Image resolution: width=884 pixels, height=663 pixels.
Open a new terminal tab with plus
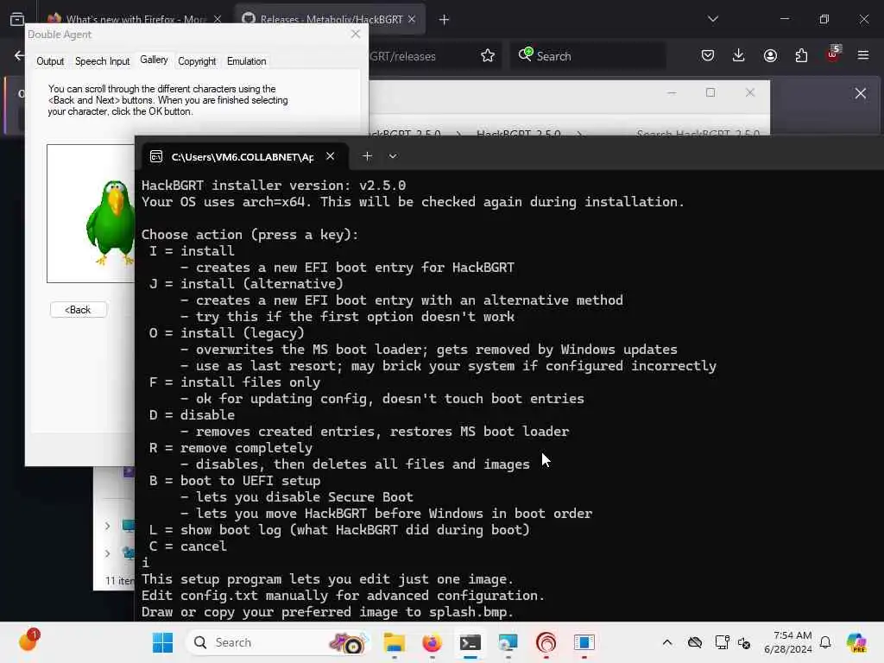(367, 156)
